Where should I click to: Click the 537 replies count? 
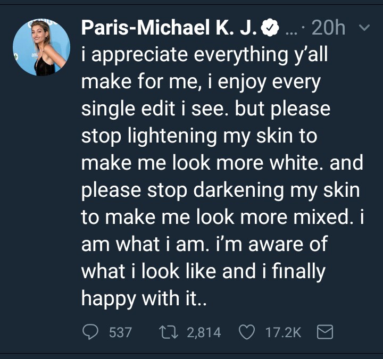coord(120,332)
